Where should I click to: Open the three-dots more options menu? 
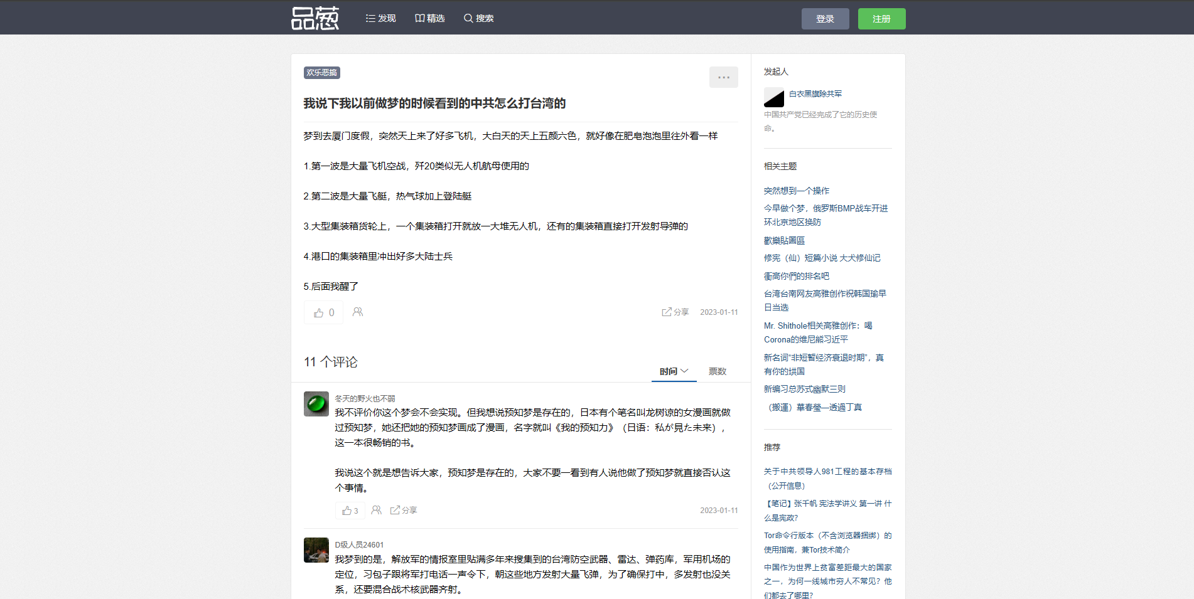pos(723,77)
